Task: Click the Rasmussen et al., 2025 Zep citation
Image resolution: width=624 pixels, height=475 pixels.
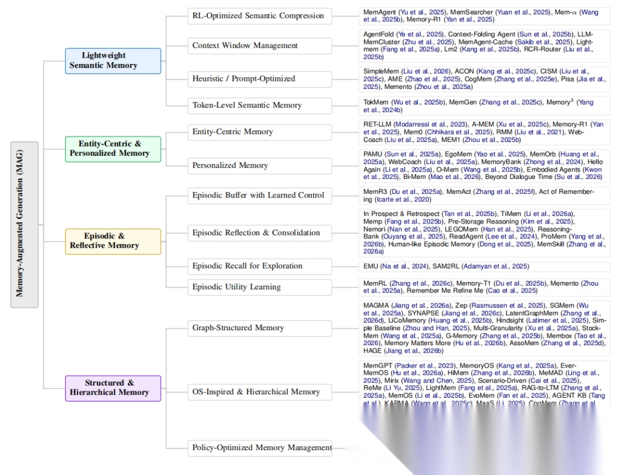Action: tap(507, 306)
